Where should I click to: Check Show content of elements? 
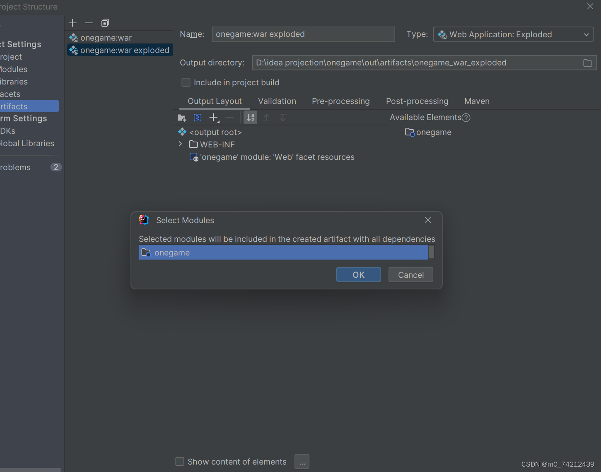click(180, 461)
